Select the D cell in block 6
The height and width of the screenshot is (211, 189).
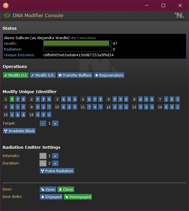[146, 99]
